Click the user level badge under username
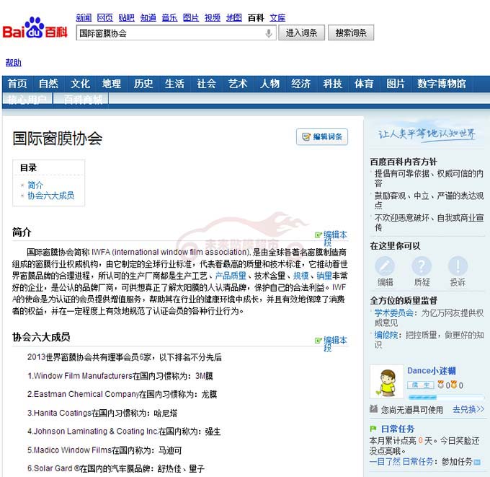Image resolution: width=490 pixels, height=477 pixels. pyautogui.click(x=421, y=385)
